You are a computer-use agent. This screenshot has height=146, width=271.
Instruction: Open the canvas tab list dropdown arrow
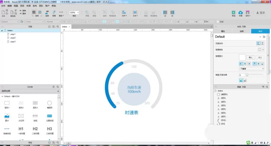coord(212,27)
